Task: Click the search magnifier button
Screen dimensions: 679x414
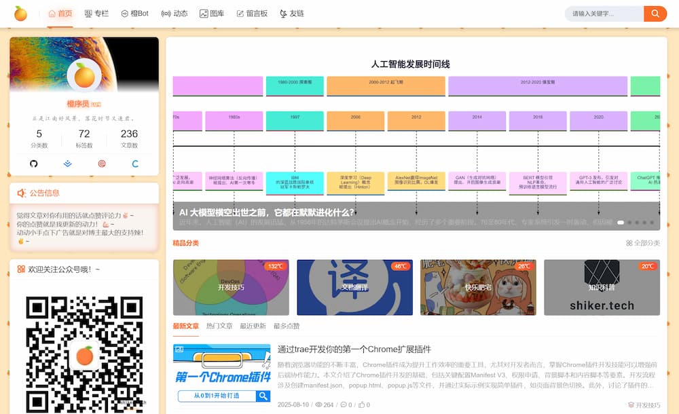Action: (655, 12)
